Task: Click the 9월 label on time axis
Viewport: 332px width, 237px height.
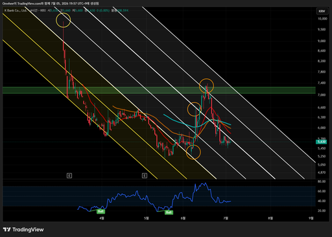Action: pyautogui.click(x=311, y=218)
